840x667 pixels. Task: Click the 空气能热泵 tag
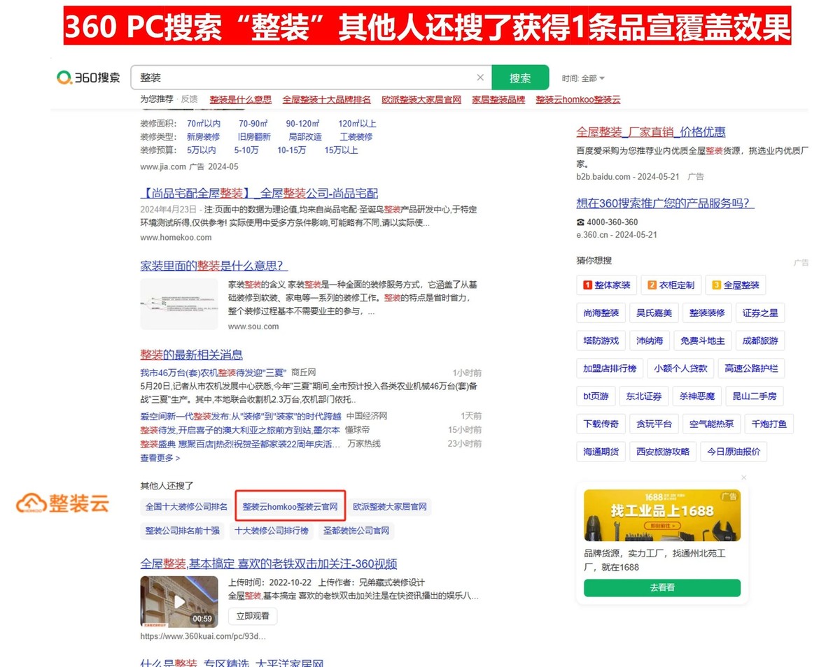(712, 424)
